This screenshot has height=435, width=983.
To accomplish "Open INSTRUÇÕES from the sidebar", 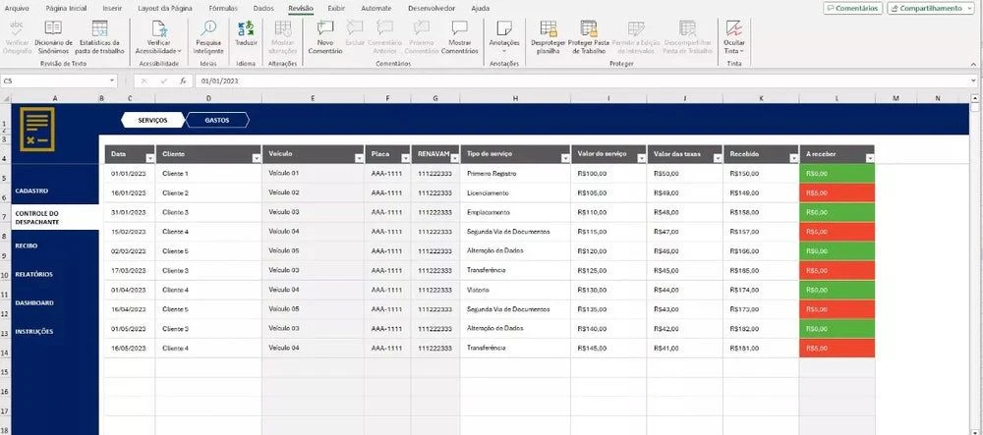I will 34,332.
